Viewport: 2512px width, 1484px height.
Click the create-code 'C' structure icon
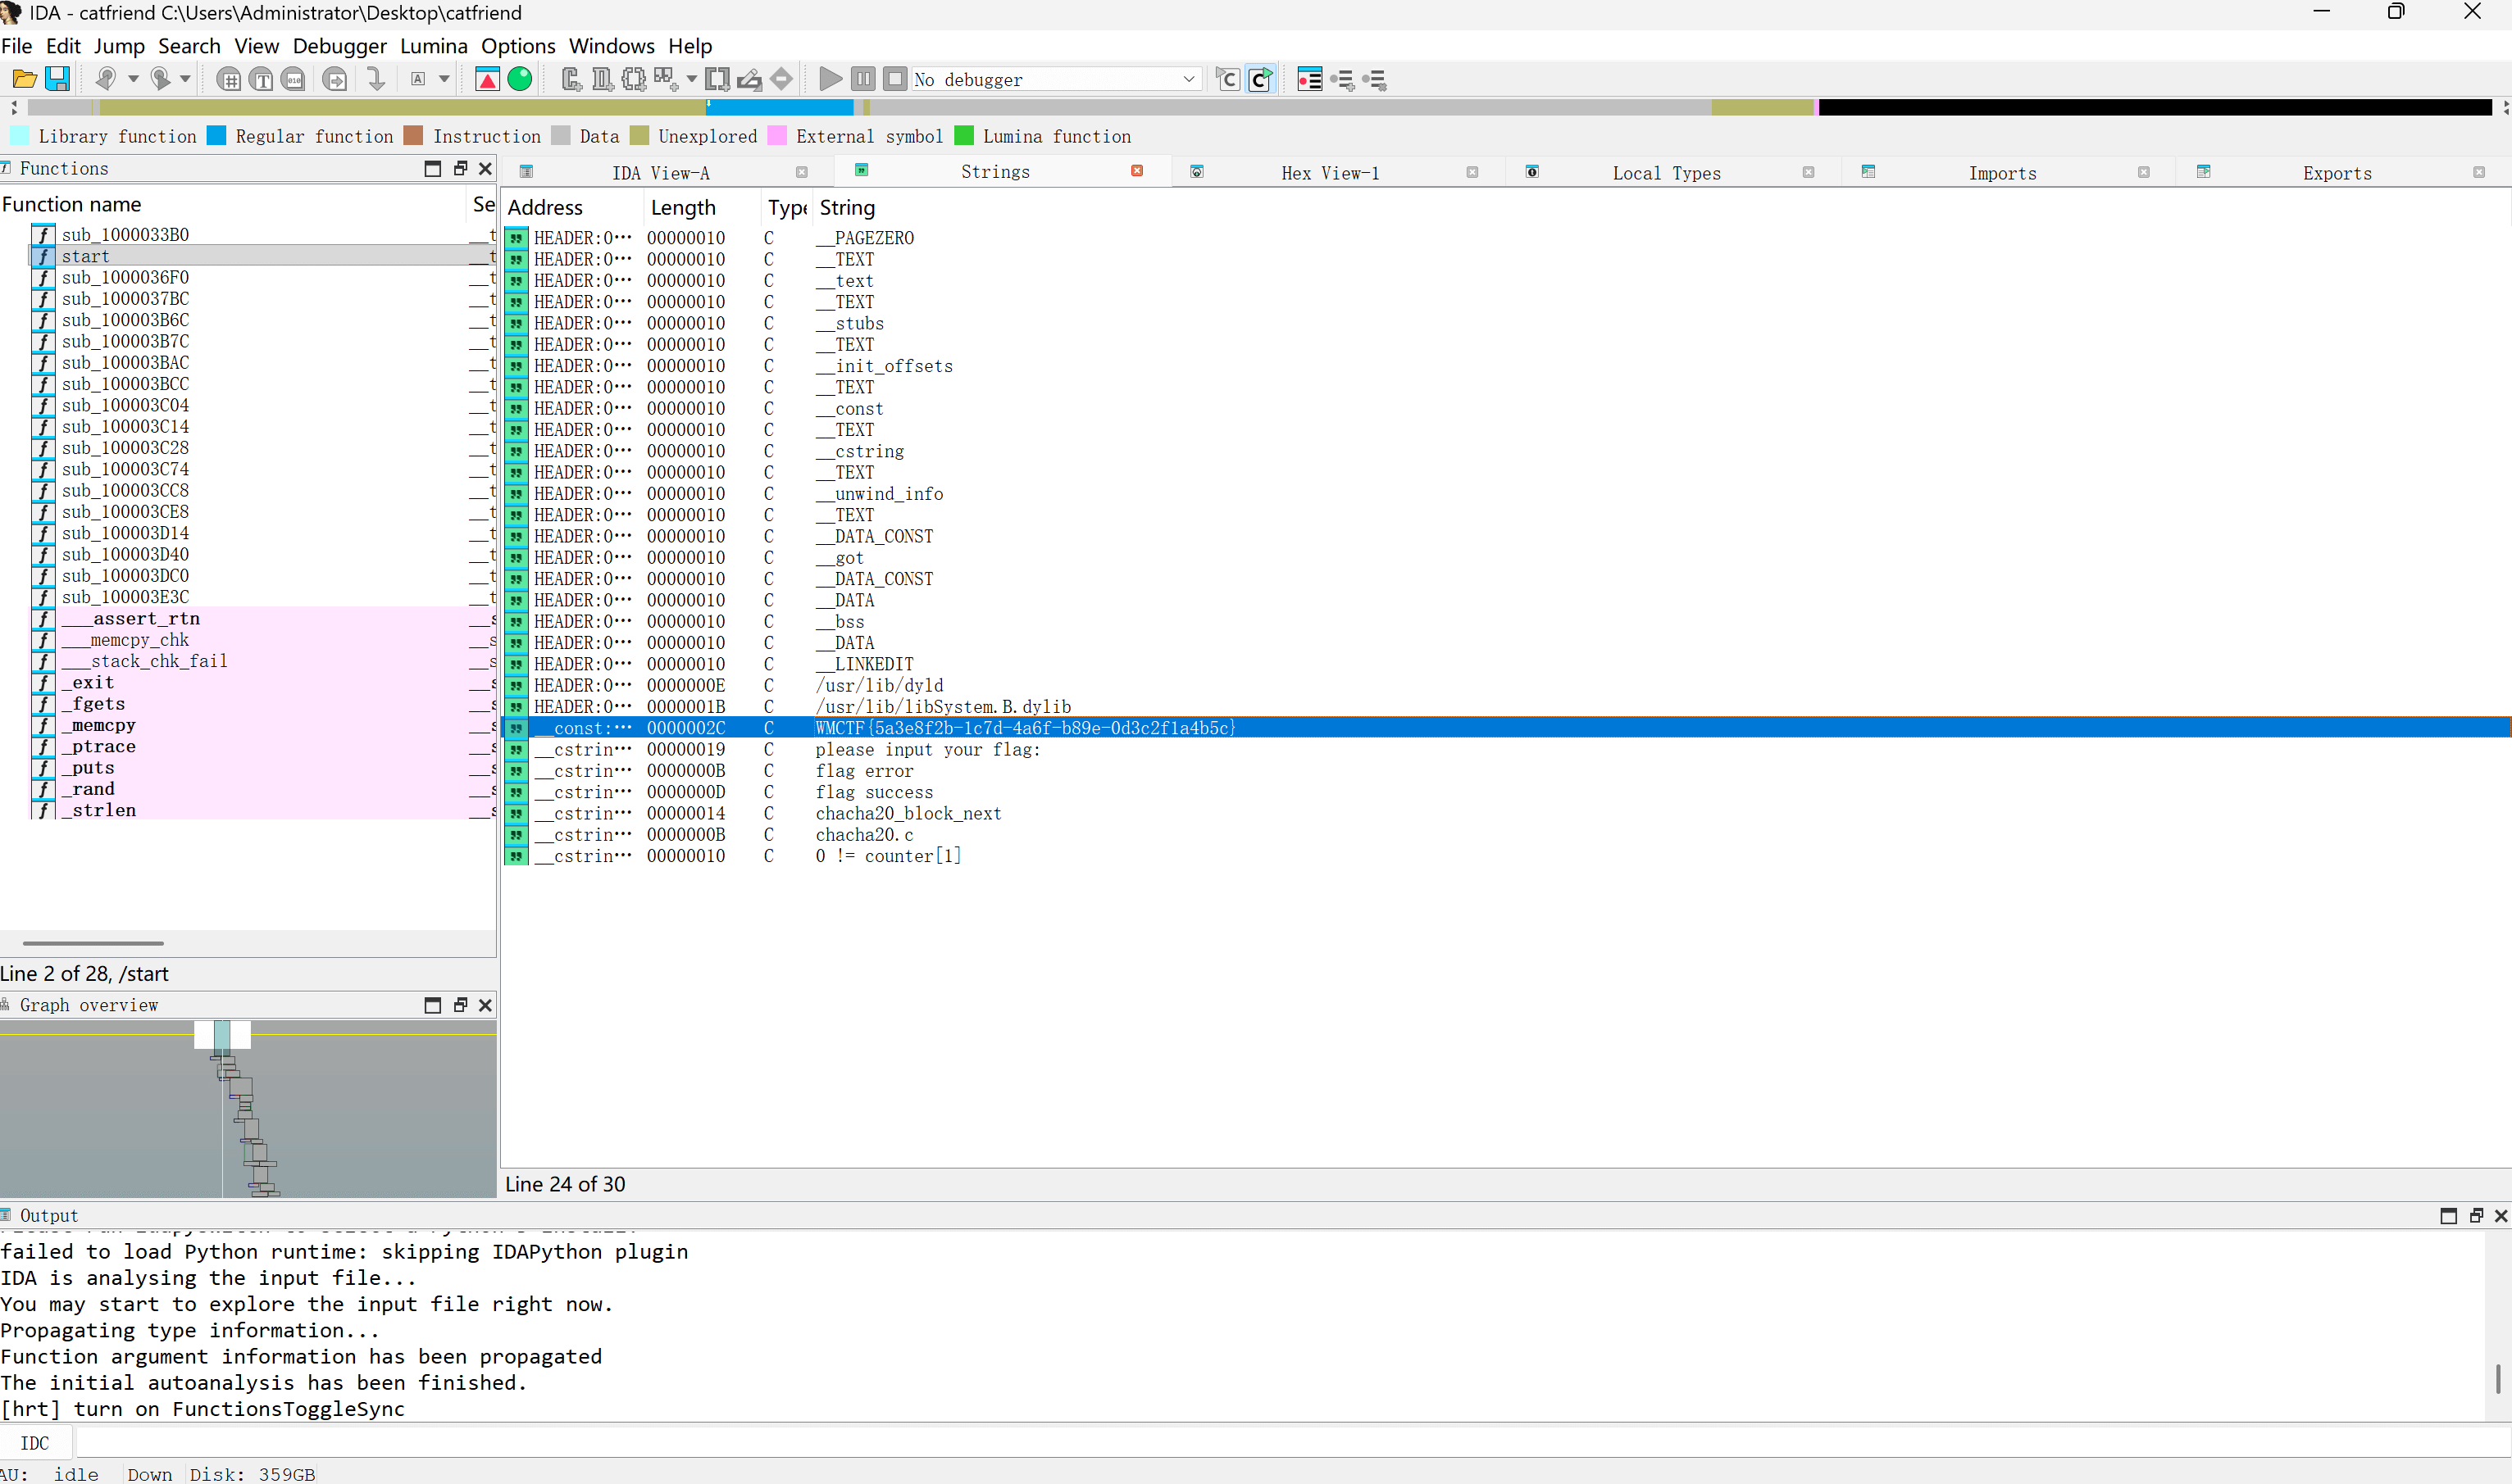(571, 79)
